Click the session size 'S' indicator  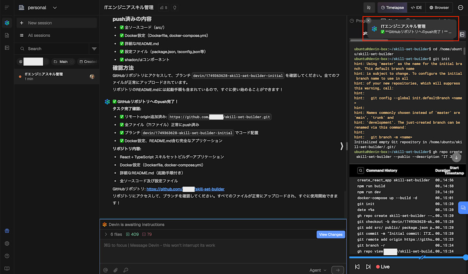click(164, 7)
